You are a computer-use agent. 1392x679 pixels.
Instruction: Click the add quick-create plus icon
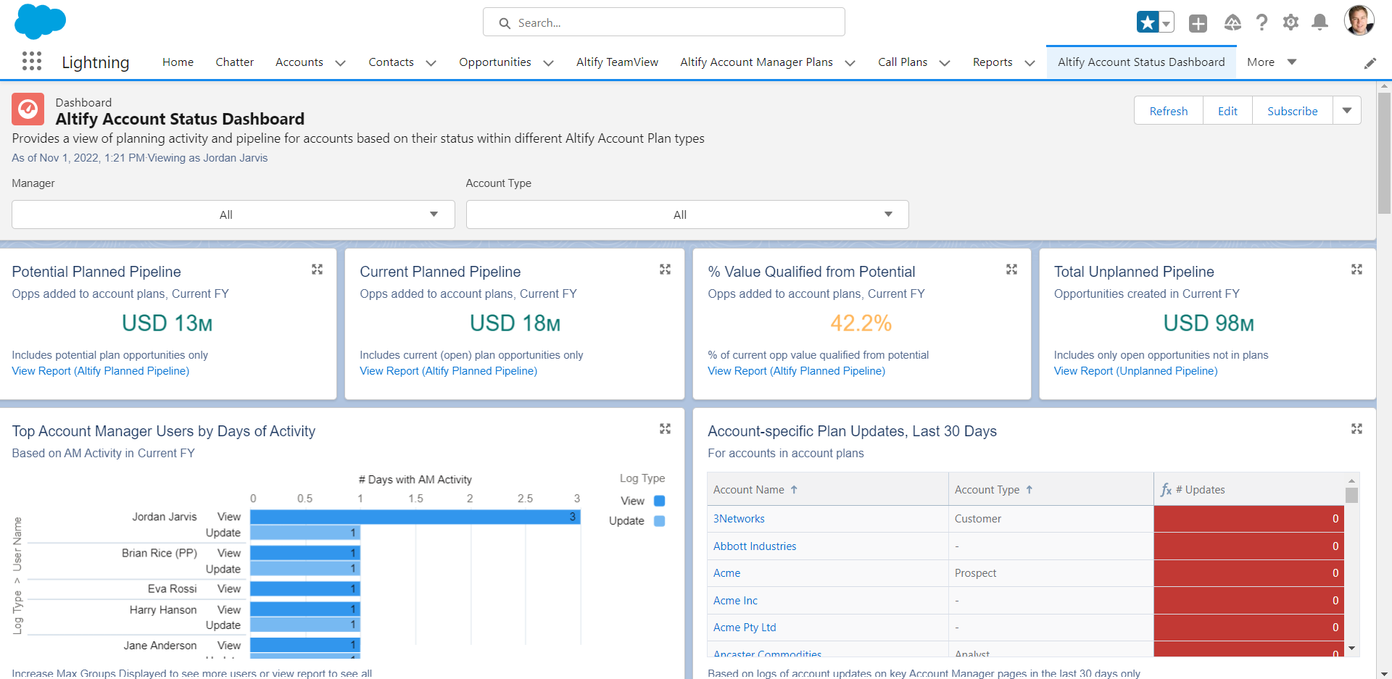(1198, 22)
